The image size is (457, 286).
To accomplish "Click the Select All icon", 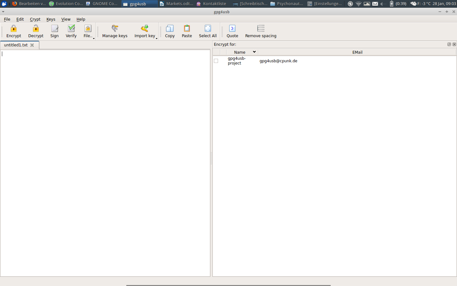I will point(208,29).
